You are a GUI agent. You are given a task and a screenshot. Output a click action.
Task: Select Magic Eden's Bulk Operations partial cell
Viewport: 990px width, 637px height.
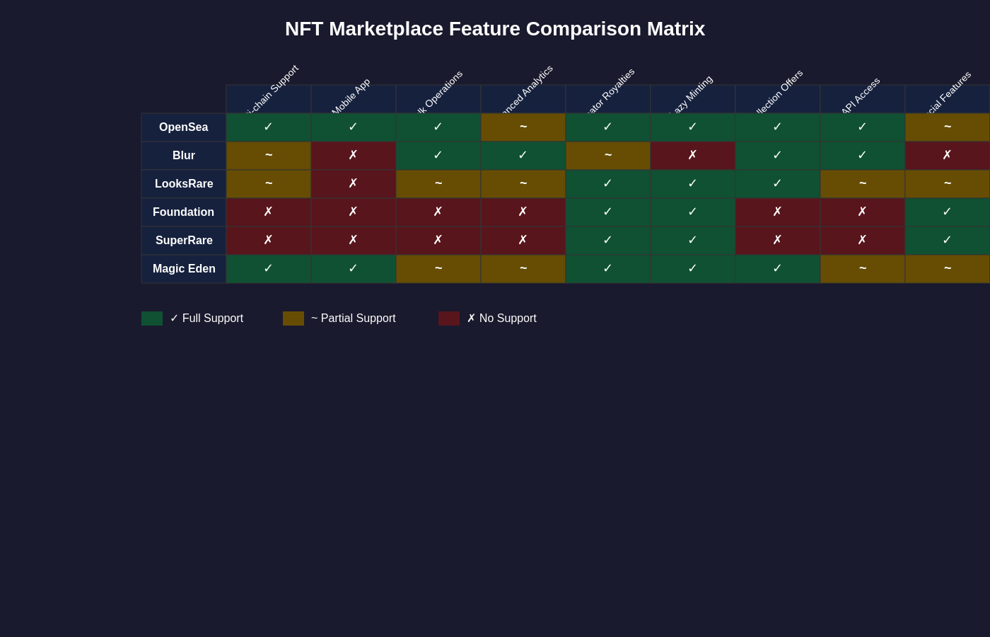(x=438, y=269)
